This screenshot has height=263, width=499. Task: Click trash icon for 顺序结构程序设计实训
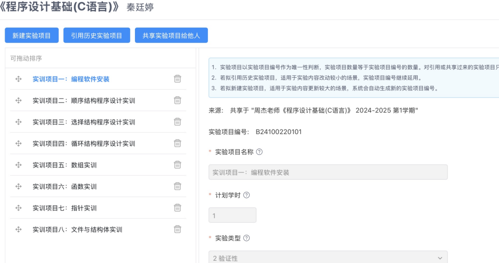pyautogui.click(x=177, y=100)
